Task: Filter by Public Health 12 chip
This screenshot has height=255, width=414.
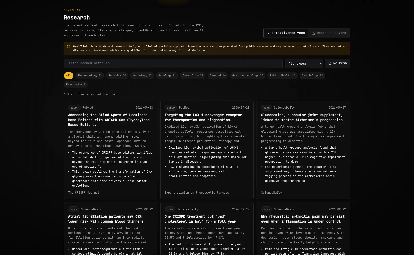Action: point(282,76)
